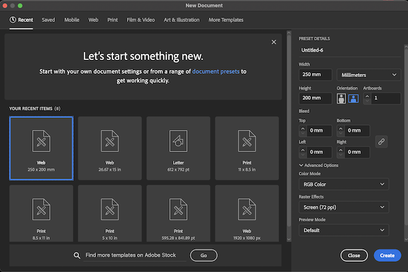The width and height of the screenshot is (408, 272).
Task: Decrease the Left bleed value
Action: [303, 155]
